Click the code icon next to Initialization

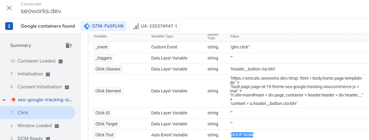[48, 74]
